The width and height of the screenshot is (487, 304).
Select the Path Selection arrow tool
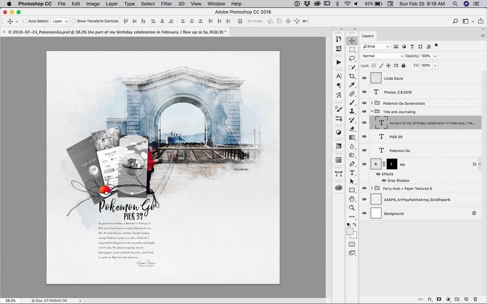point(352,181)
